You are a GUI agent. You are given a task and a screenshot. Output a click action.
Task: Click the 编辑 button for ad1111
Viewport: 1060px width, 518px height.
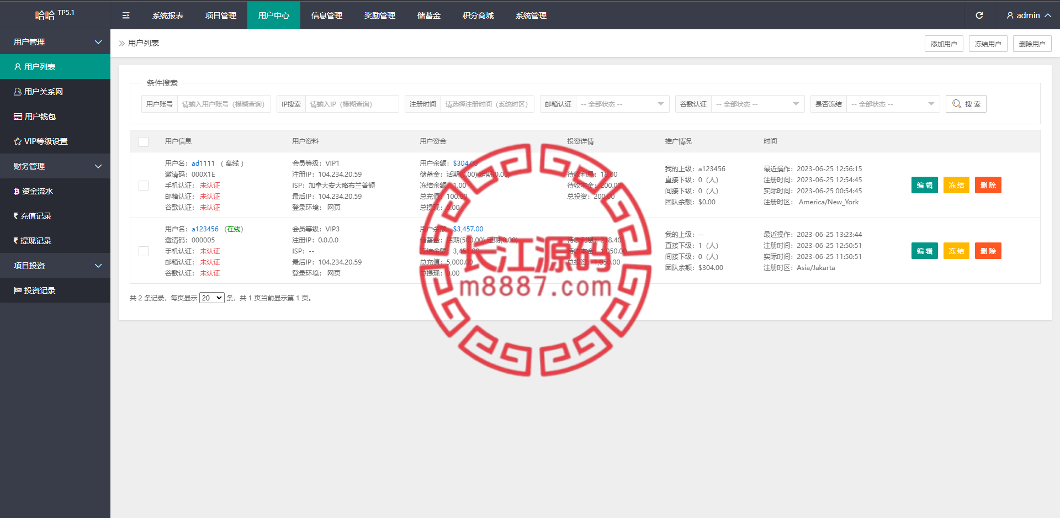tap(925, 185)
